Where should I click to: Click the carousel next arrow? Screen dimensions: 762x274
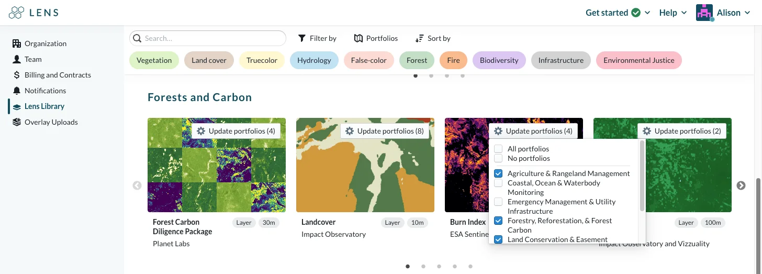(741, 185)
